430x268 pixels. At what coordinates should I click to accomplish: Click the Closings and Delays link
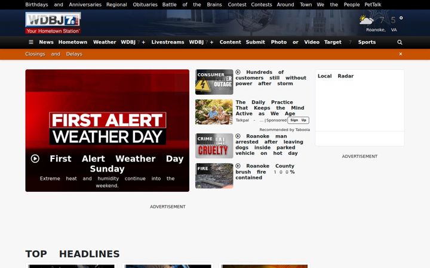tap(54, 54)
